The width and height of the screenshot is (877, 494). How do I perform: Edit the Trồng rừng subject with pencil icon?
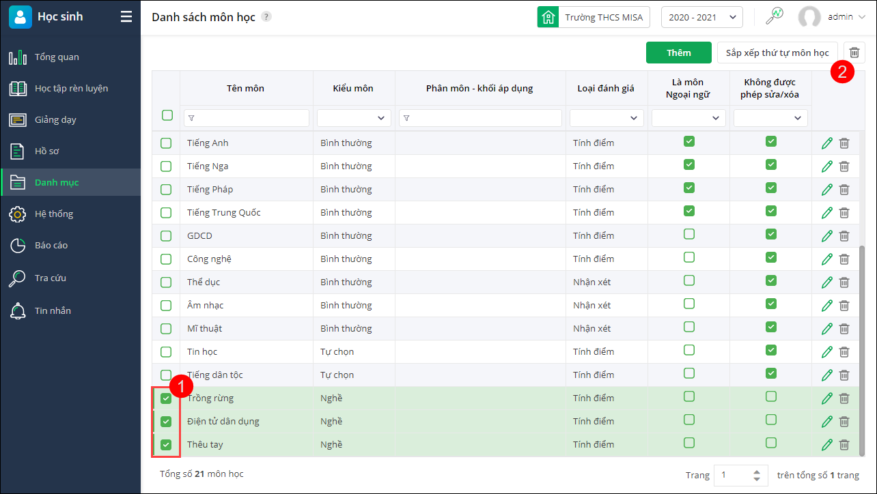[x=827, y=398]
